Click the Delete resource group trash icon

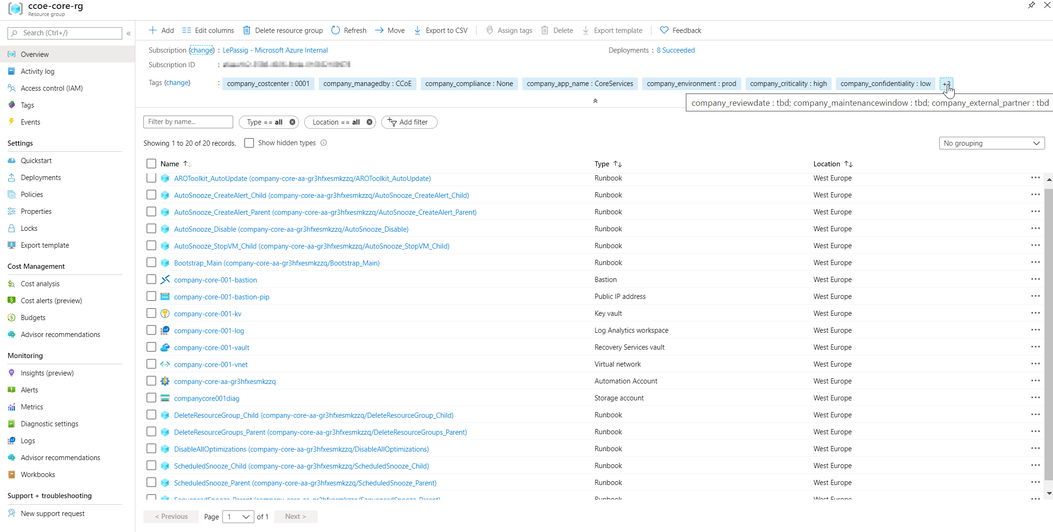pos(247,31)
